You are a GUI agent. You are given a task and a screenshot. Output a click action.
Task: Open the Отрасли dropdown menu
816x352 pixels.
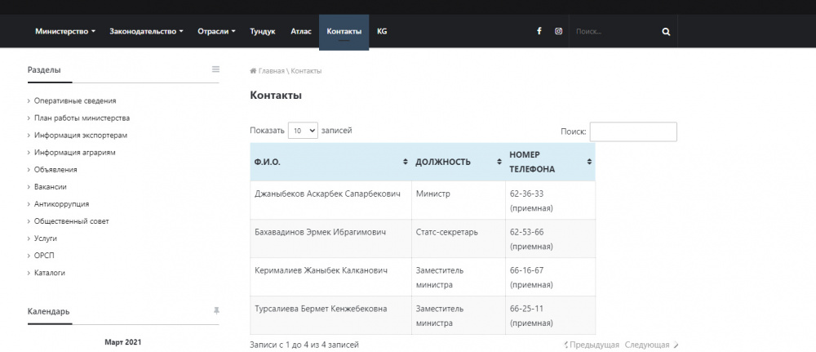pyautogui.click(x=216, y=31)
